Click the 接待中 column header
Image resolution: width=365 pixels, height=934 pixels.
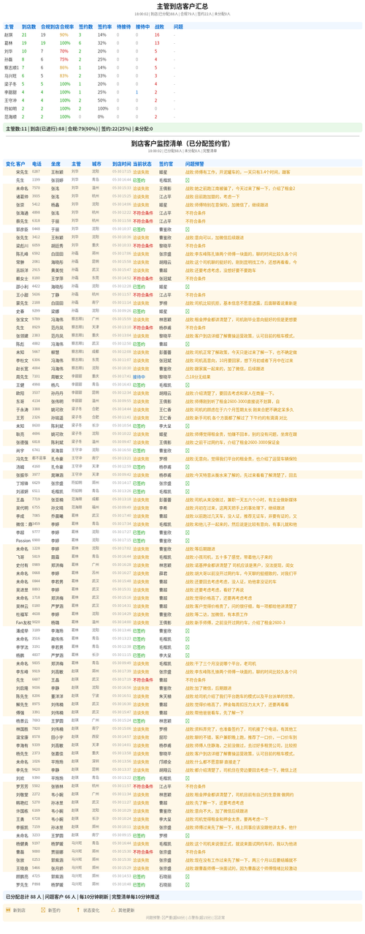pyautogui.click(x=142, y=26)
